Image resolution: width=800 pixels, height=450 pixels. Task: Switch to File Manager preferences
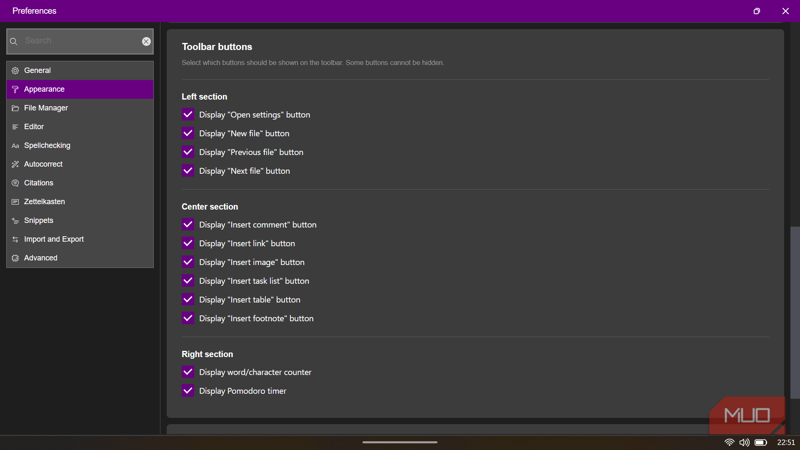(x=80, y=108)
